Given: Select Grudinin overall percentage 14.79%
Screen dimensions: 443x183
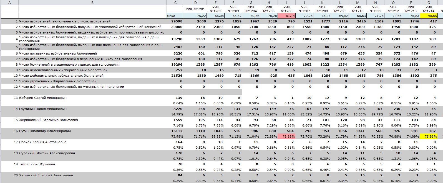Looking at the screenshot, I should point(175,114).
